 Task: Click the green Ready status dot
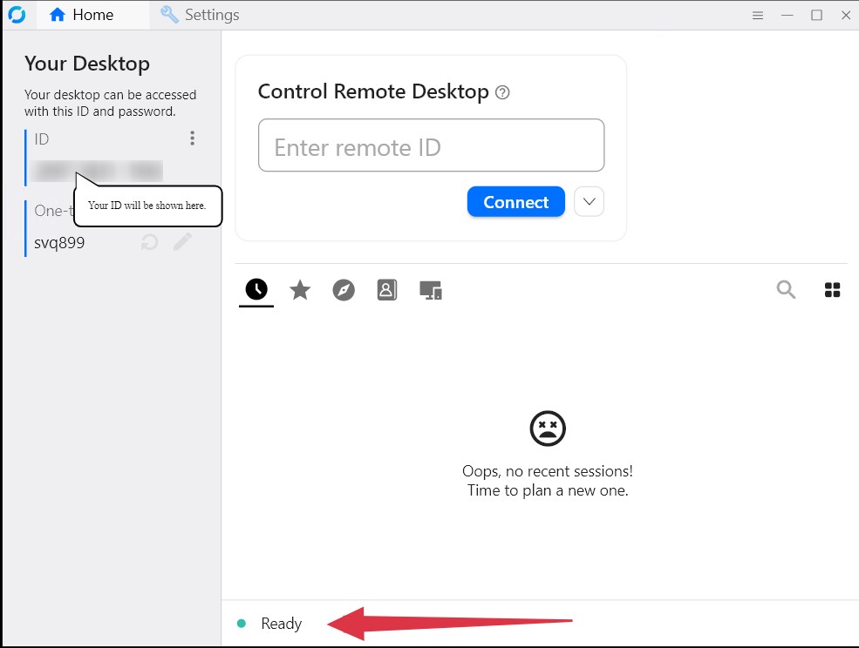[242, 623]
